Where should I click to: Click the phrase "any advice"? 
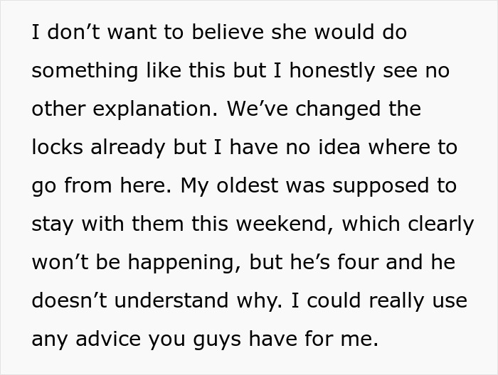click(85, 339)
